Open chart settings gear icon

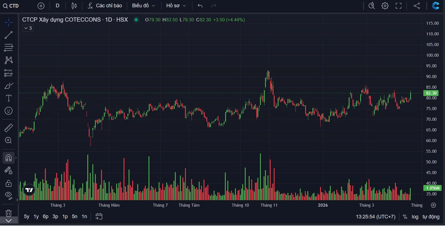385,6
